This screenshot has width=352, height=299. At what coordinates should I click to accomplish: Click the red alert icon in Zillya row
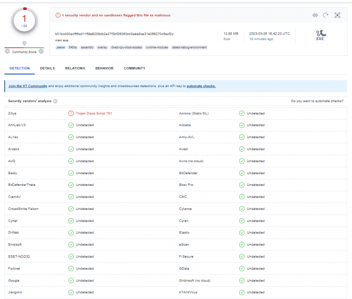[71, 113]
